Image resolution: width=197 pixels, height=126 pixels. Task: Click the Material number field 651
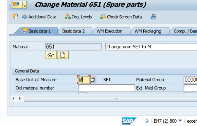click(73, 47)
